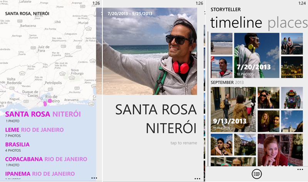Open the select photos list icon

click(x=257, y=174)
